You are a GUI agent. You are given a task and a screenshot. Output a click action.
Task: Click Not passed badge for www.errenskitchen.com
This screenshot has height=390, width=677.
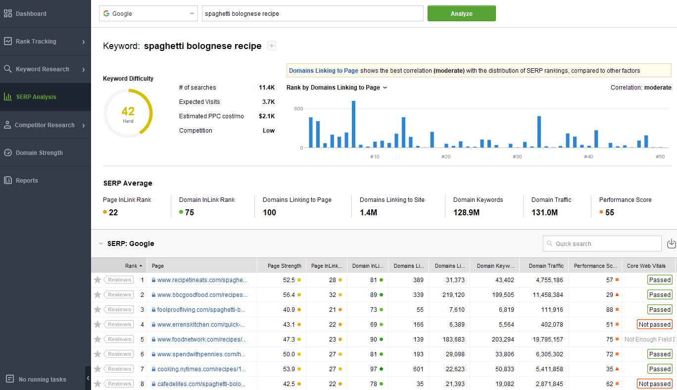[654, 325]
